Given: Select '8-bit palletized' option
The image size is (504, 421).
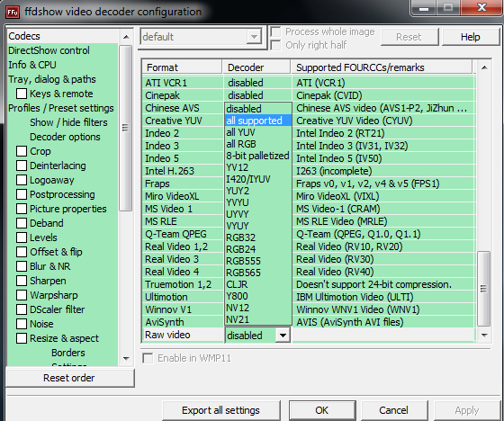Looking at the screenshot, I should tap(258, 156).
